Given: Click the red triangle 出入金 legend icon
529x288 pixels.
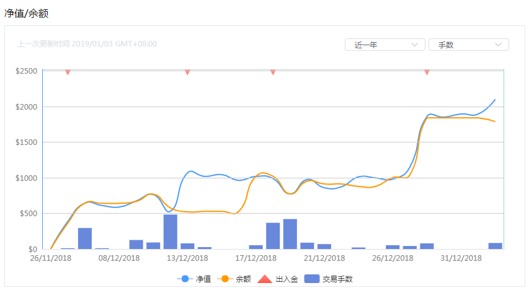Looking at the screenshot, I should tap(265, 279).
